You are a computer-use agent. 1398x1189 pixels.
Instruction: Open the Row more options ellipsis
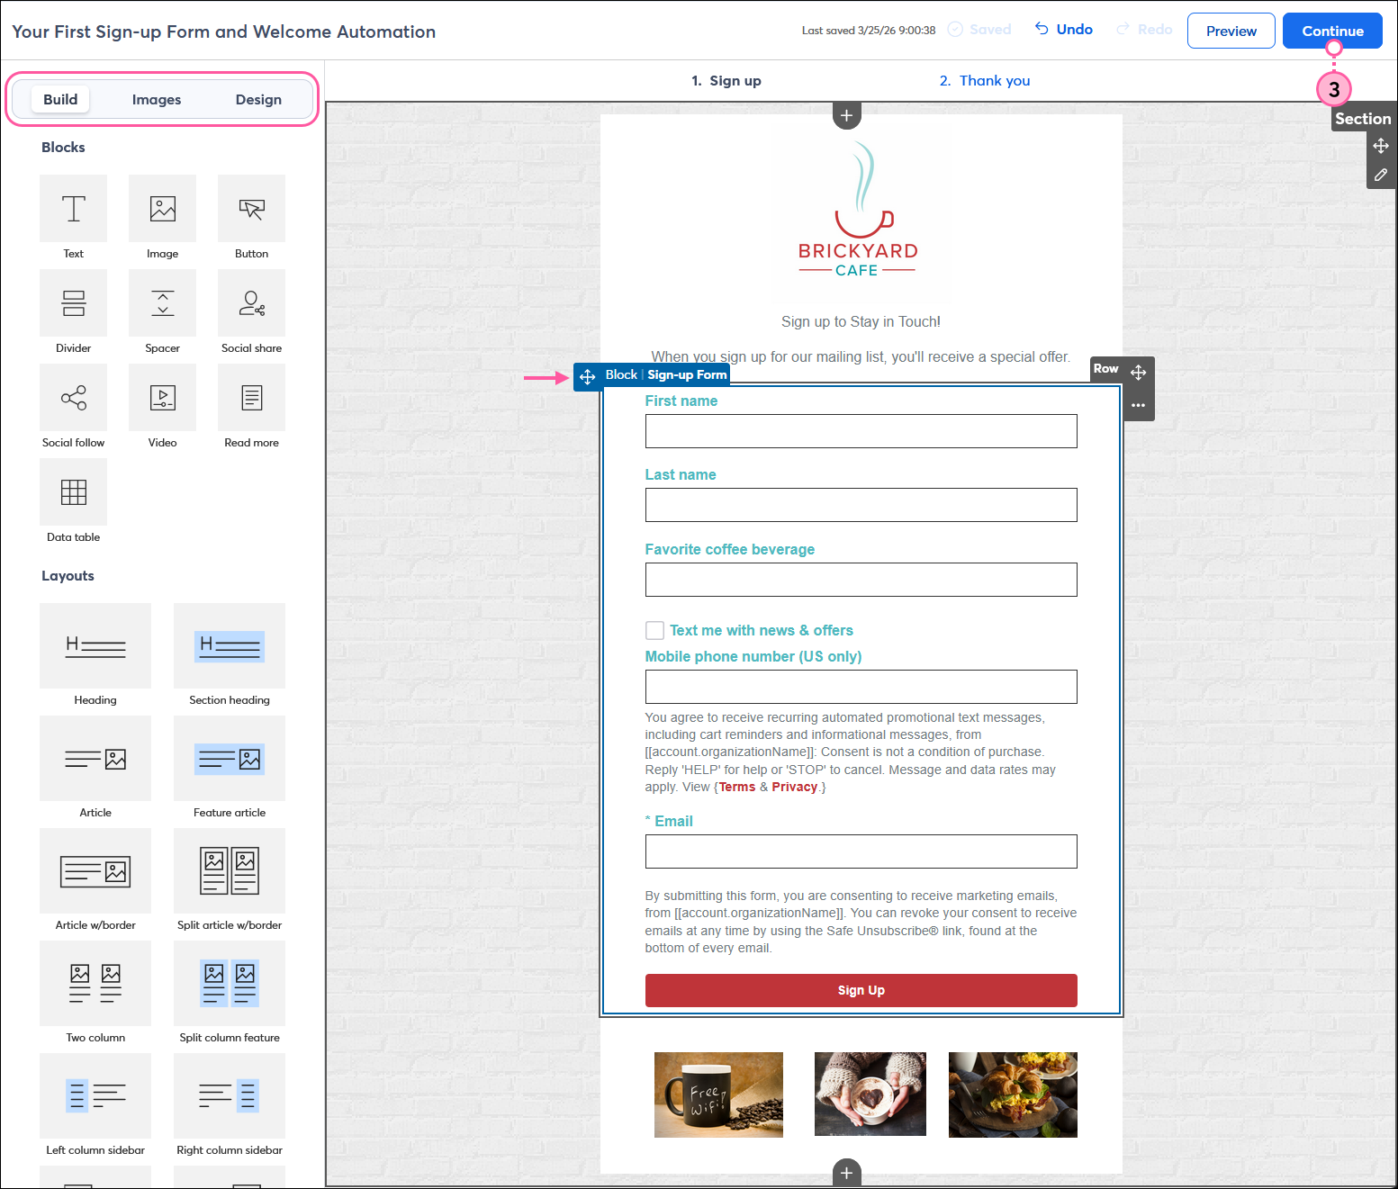point(1138,406)
